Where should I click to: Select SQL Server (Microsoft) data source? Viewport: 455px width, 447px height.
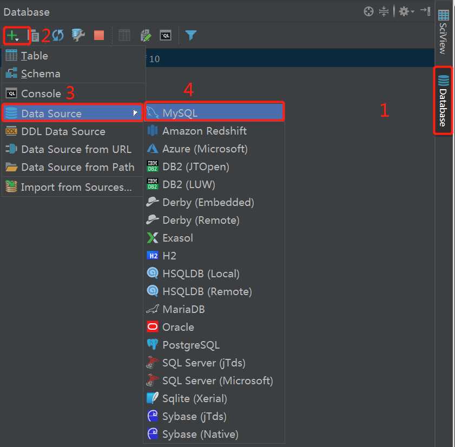214,381
